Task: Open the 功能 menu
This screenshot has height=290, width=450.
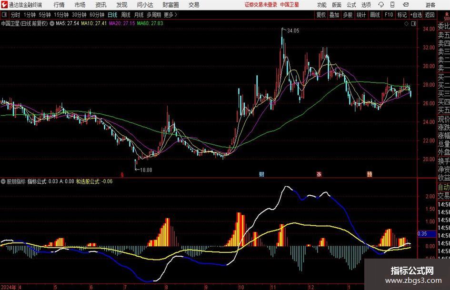Action: pos(322,5)
